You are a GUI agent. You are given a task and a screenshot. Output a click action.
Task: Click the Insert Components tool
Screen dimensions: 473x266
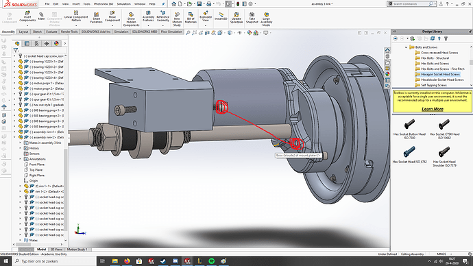click(x=27, y=16)
